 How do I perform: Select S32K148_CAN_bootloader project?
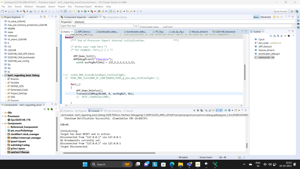coord(21,57)
